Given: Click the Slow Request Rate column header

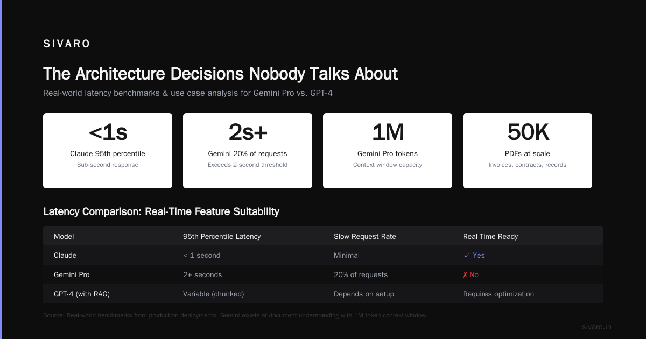Looking at the screenshot, I should click(x=365, y=236).
